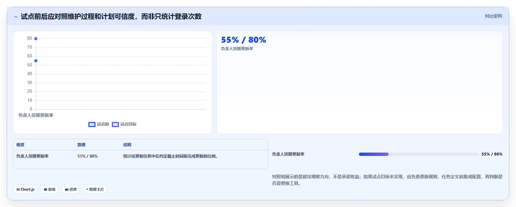Click the 负责人按期更新率 label left of progress bar
The height and width of the screenshot is (207, 516).
point(288,154)
